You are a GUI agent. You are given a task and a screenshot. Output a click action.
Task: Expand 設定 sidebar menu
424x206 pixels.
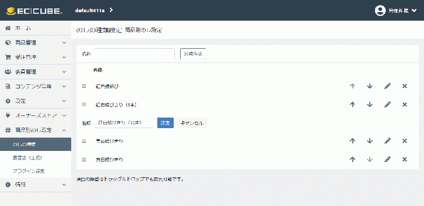(x=36, y=101)
